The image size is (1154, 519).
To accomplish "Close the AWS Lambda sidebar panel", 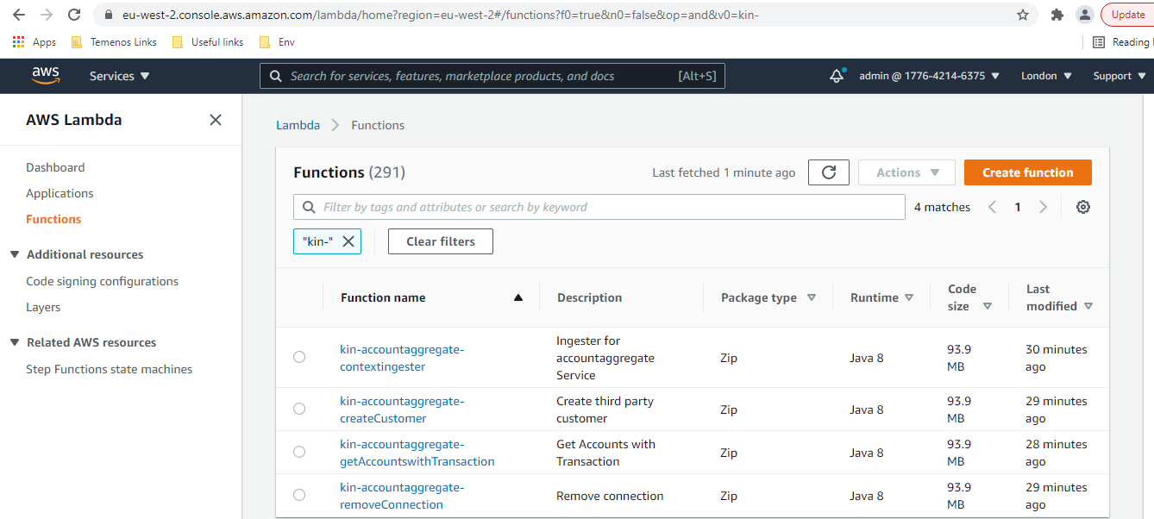I will [216, 120].
